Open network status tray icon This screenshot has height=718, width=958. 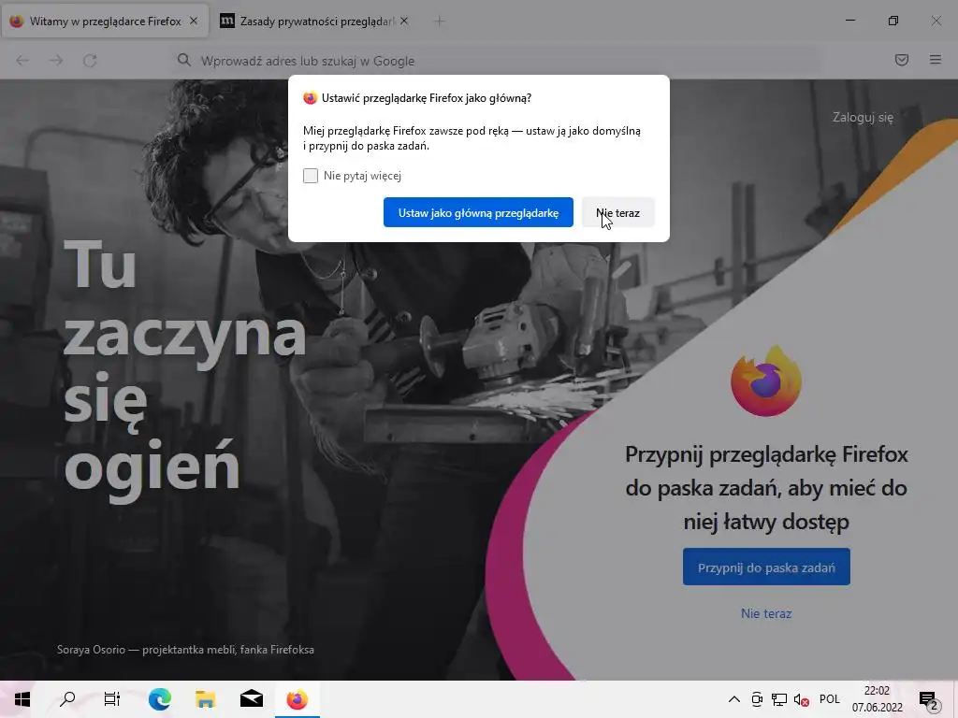pyautogui.click(x=779, y=699)
